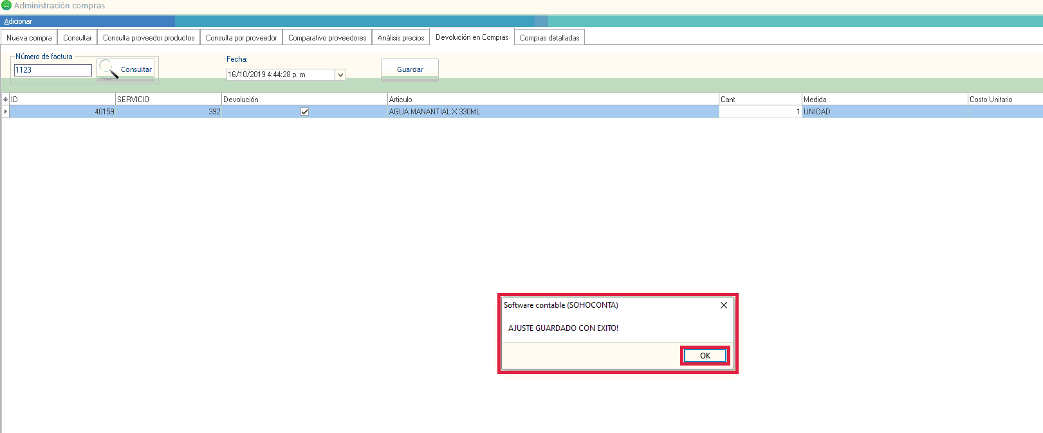Uncheck the Devolución checkbox for AGUA MANANTIAL

(304, 112)
